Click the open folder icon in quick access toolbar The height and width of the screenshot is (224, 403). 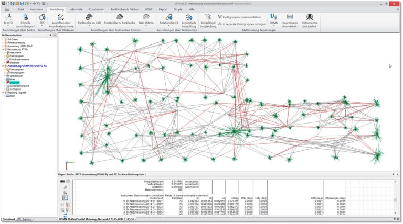click(x=17, y=4)
